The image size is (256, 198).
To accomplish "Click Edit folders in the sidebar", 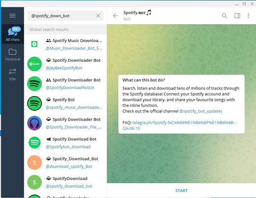I will [12, 75].
